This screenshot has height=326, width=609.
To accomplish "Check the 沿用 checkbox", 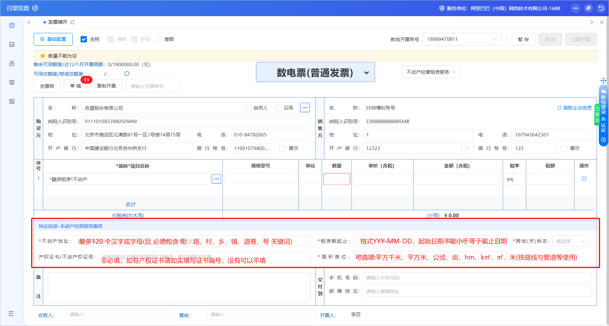I will 279,108.
